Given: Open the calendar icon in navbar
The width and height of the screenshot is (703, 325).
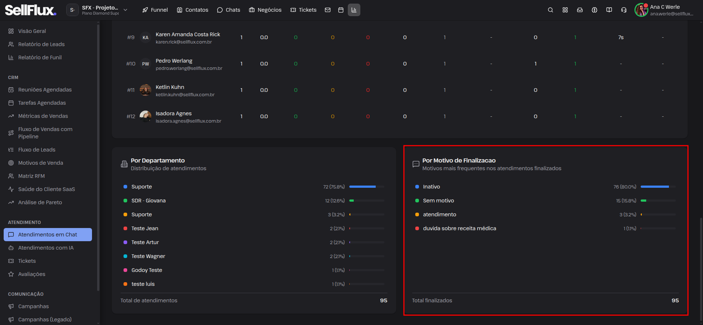Looking at the screenshot, I should pos(341,10).
